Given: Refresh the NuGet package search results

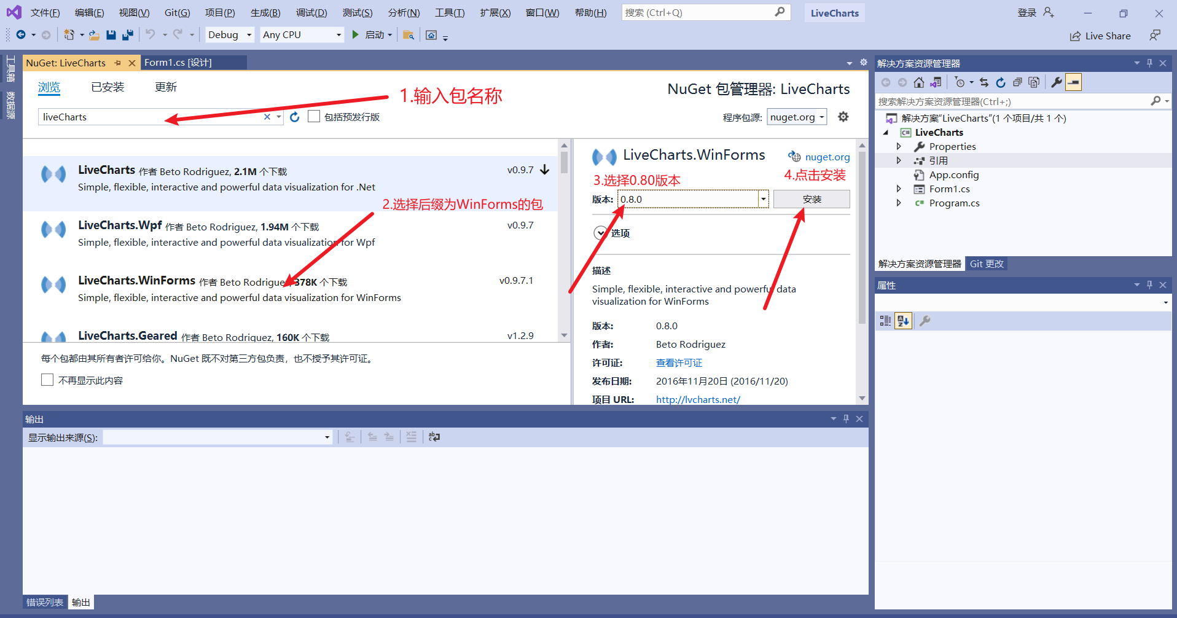Looking at the screenshot, I should click(295, 117).
